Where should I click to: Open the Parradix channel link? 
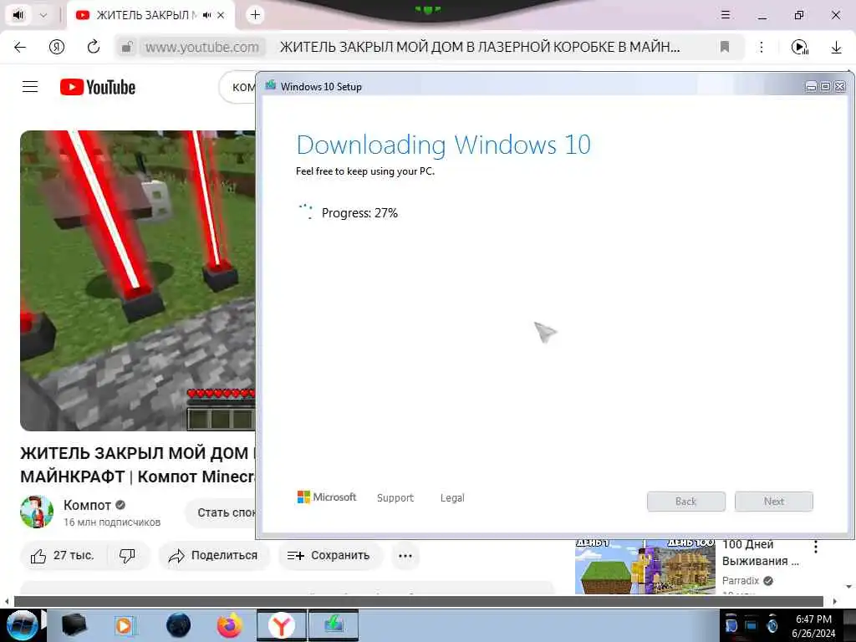(741, 580)
